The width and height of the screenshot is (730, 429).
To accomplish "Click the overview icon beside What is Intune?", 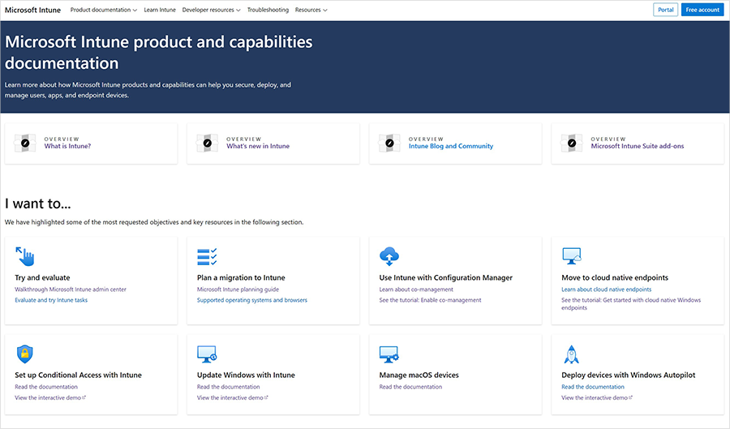I will point(25,143).
